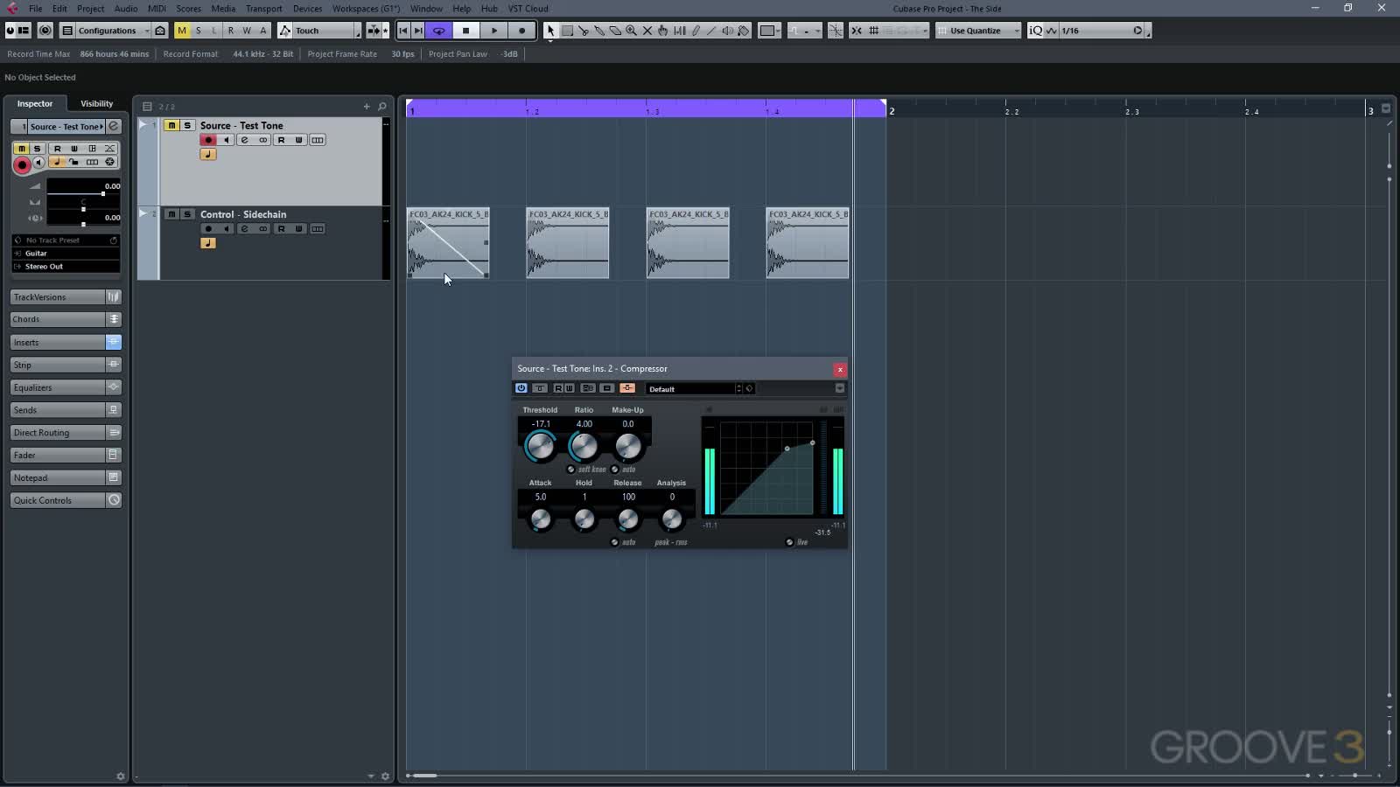
Task: Open the Default preset menu in Compressor
Action: pyautogui.click(x=691, y=388)
